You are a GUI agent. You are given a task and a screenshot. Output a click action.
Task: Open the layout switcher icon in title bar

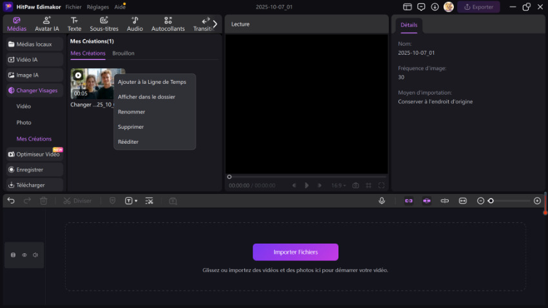coord(407,7)
